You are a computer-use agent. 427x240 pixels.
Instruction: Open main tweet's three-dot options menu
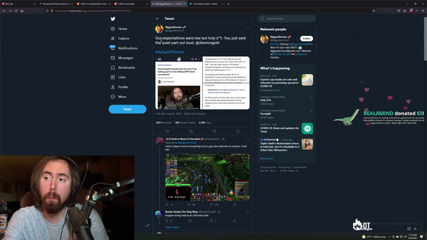click(x=248, y=27)
